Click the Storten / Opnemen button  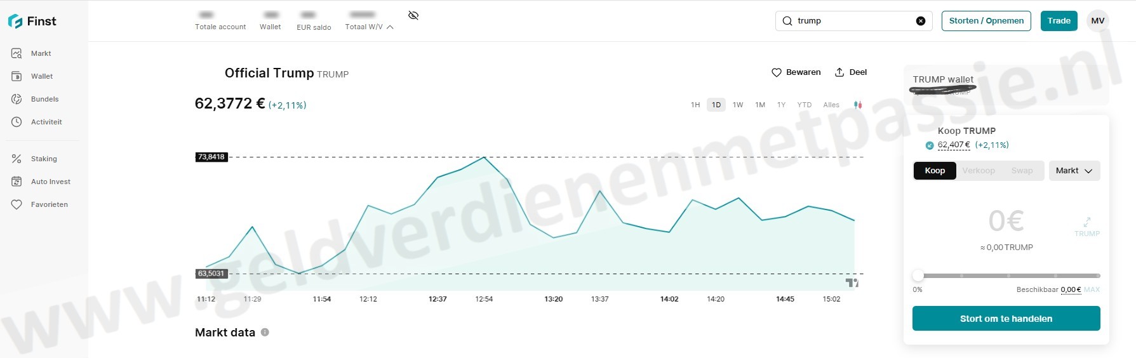pyautogui.click(x=986, y=21)
